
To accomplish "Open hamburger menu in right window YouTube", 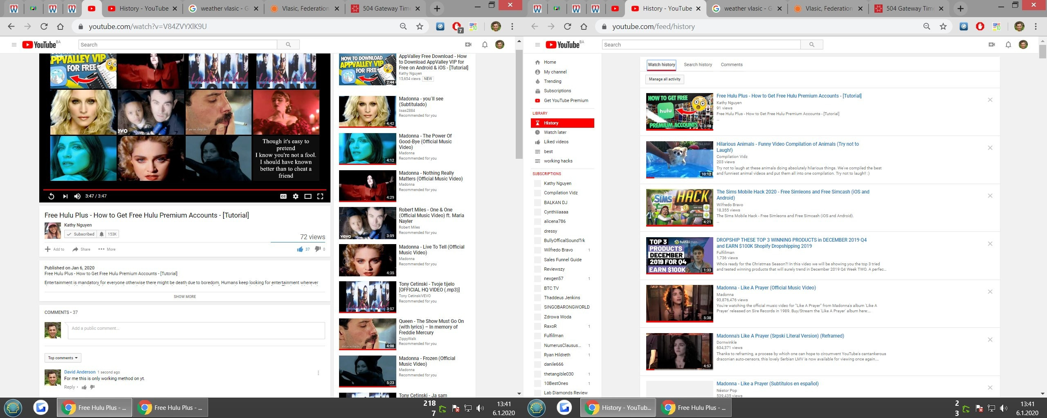I will pos(537,44).
